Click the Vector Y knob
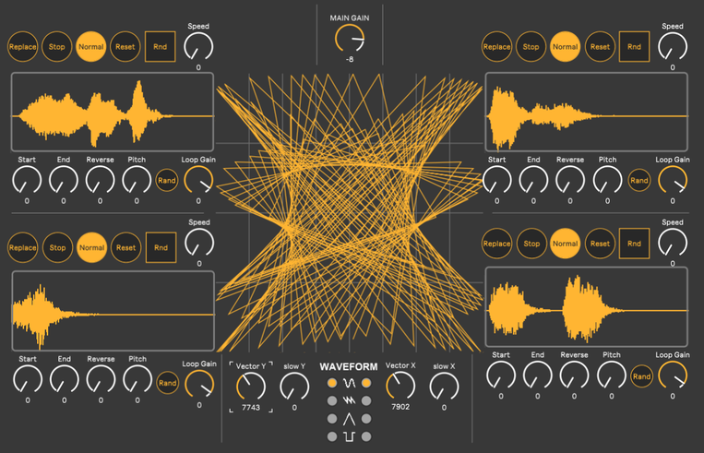Screen dimensions: 704x453 click(251, 387)
